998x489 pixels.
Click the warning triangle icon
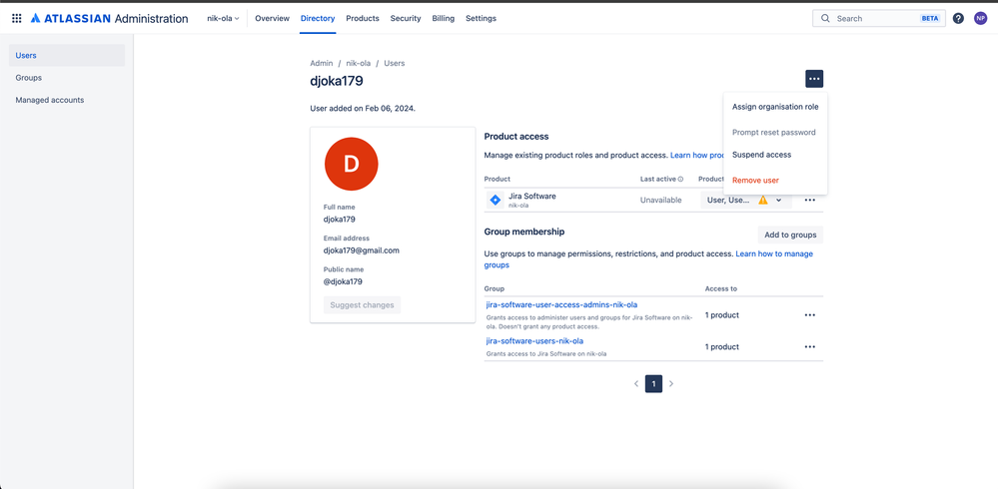point(762,200)
